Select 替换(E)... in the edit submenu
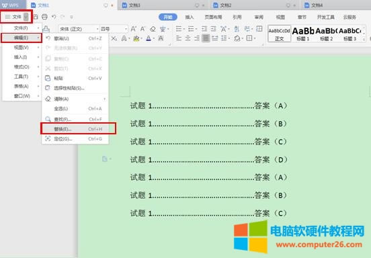Image resolution: width=371 pixels, height=258 pixels. coord(79,128)
